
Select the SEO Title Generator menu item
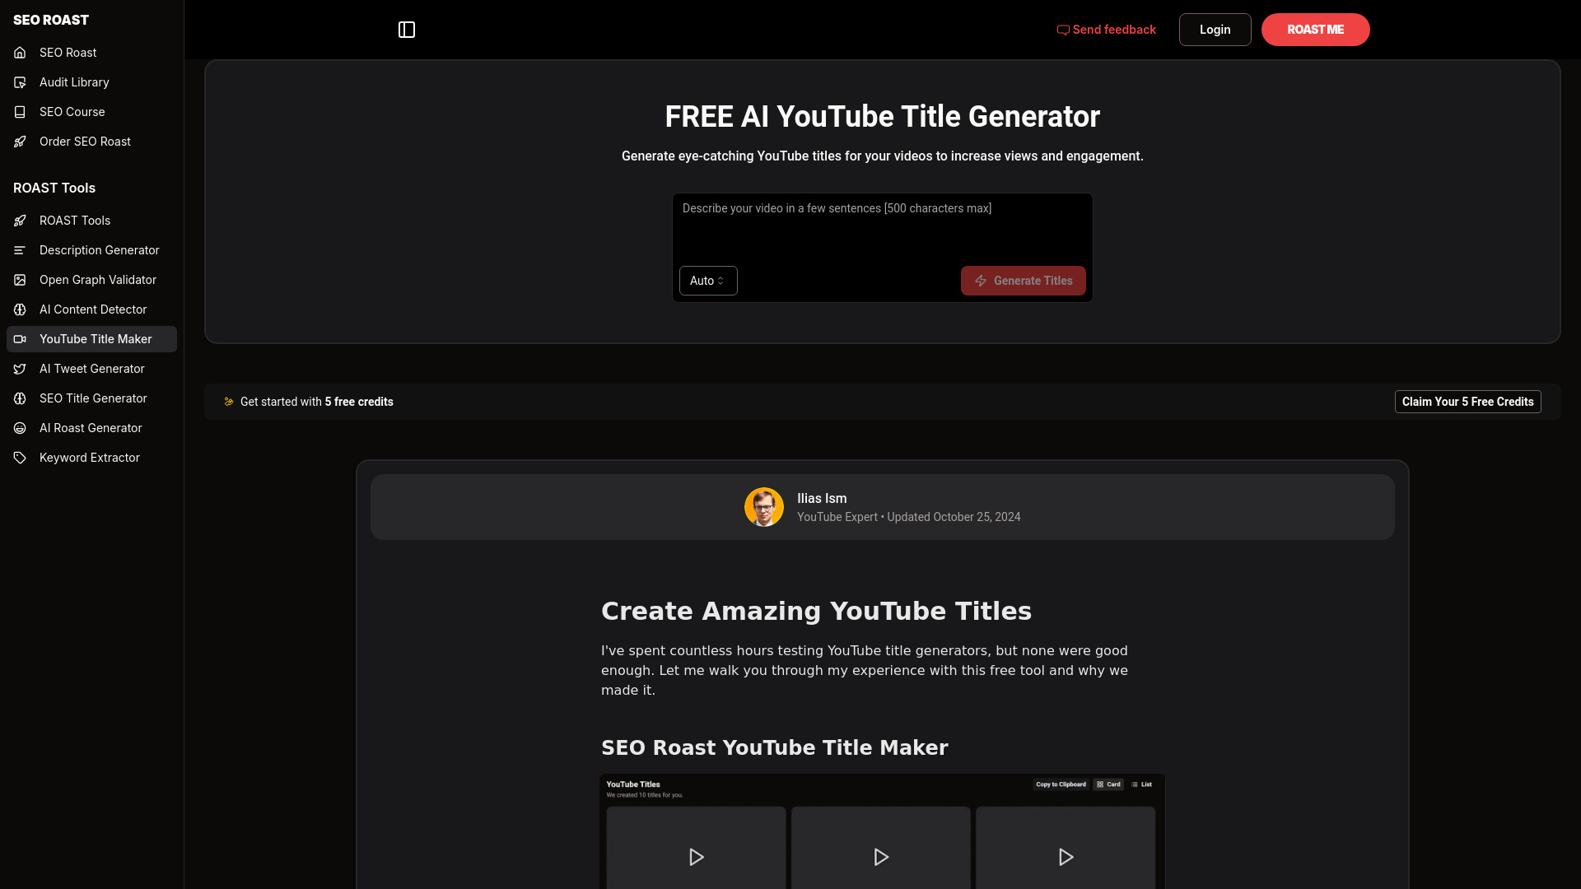click(92, 398)
